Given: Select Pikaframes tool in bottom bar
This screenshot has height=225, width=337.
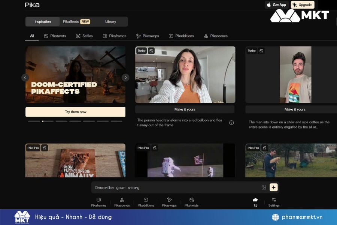Looking at the screenshot, I should pos(98,202).
